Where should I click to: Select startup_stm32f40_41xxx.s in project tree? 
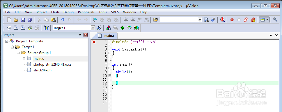click(x=52, y=64)
